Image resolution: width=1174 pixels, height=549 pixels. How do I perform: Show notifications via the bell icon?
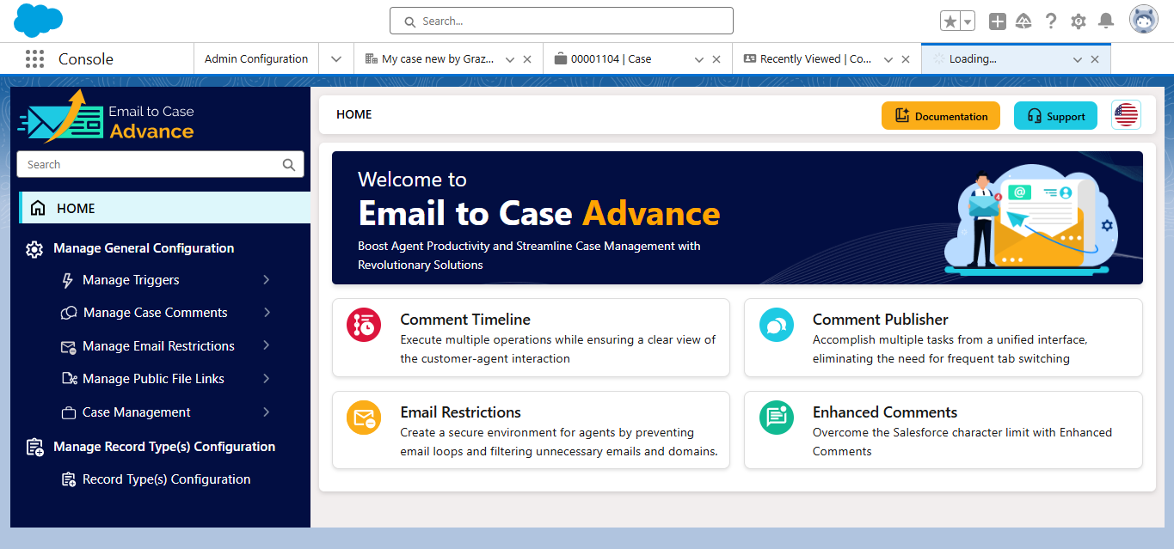pos(1106,21)
